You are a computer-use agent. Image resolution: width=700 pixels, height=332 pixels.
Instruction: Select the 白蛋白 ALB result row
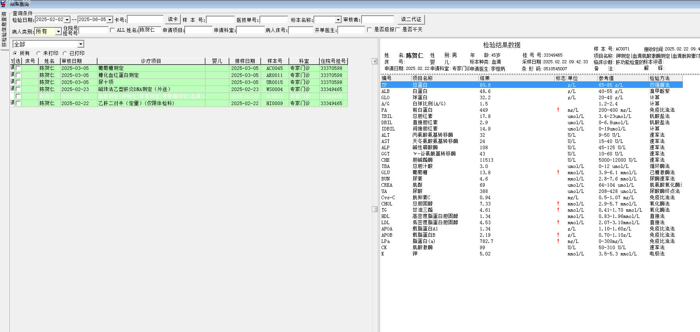click(531, 91)
